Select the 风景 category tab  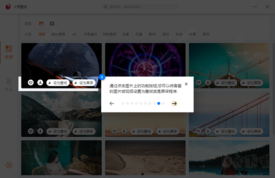pos(139,34)
